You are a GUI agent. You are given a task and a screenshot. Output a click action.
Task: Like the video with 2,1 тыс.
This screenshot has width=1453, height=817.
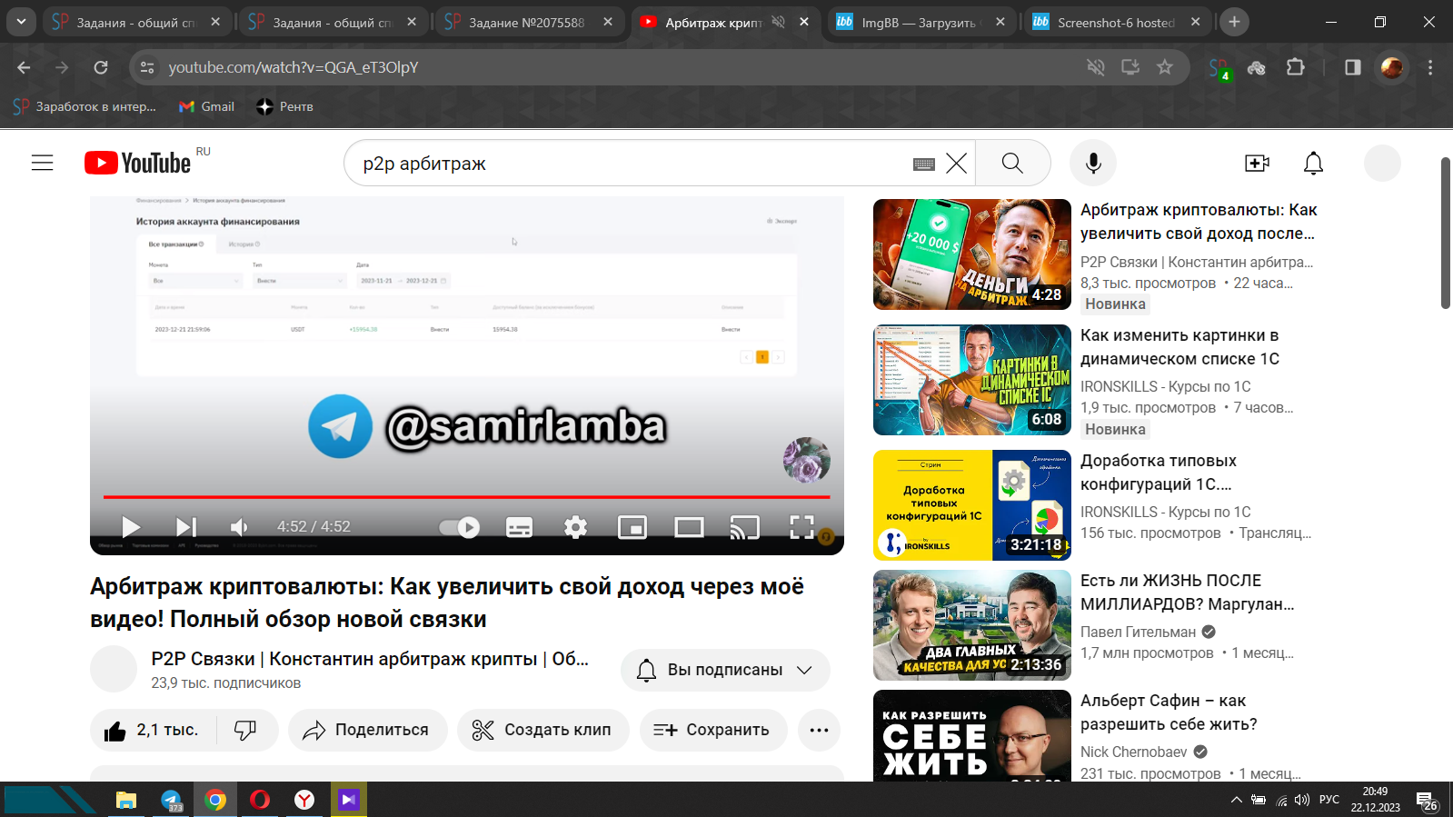(153, 730)
